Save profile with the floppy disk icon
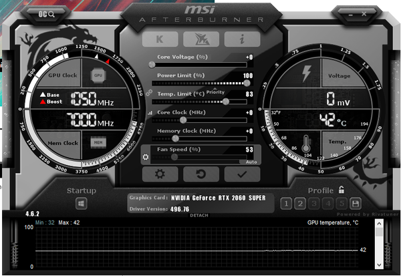The image size is (401, 276). coord(356,204)
